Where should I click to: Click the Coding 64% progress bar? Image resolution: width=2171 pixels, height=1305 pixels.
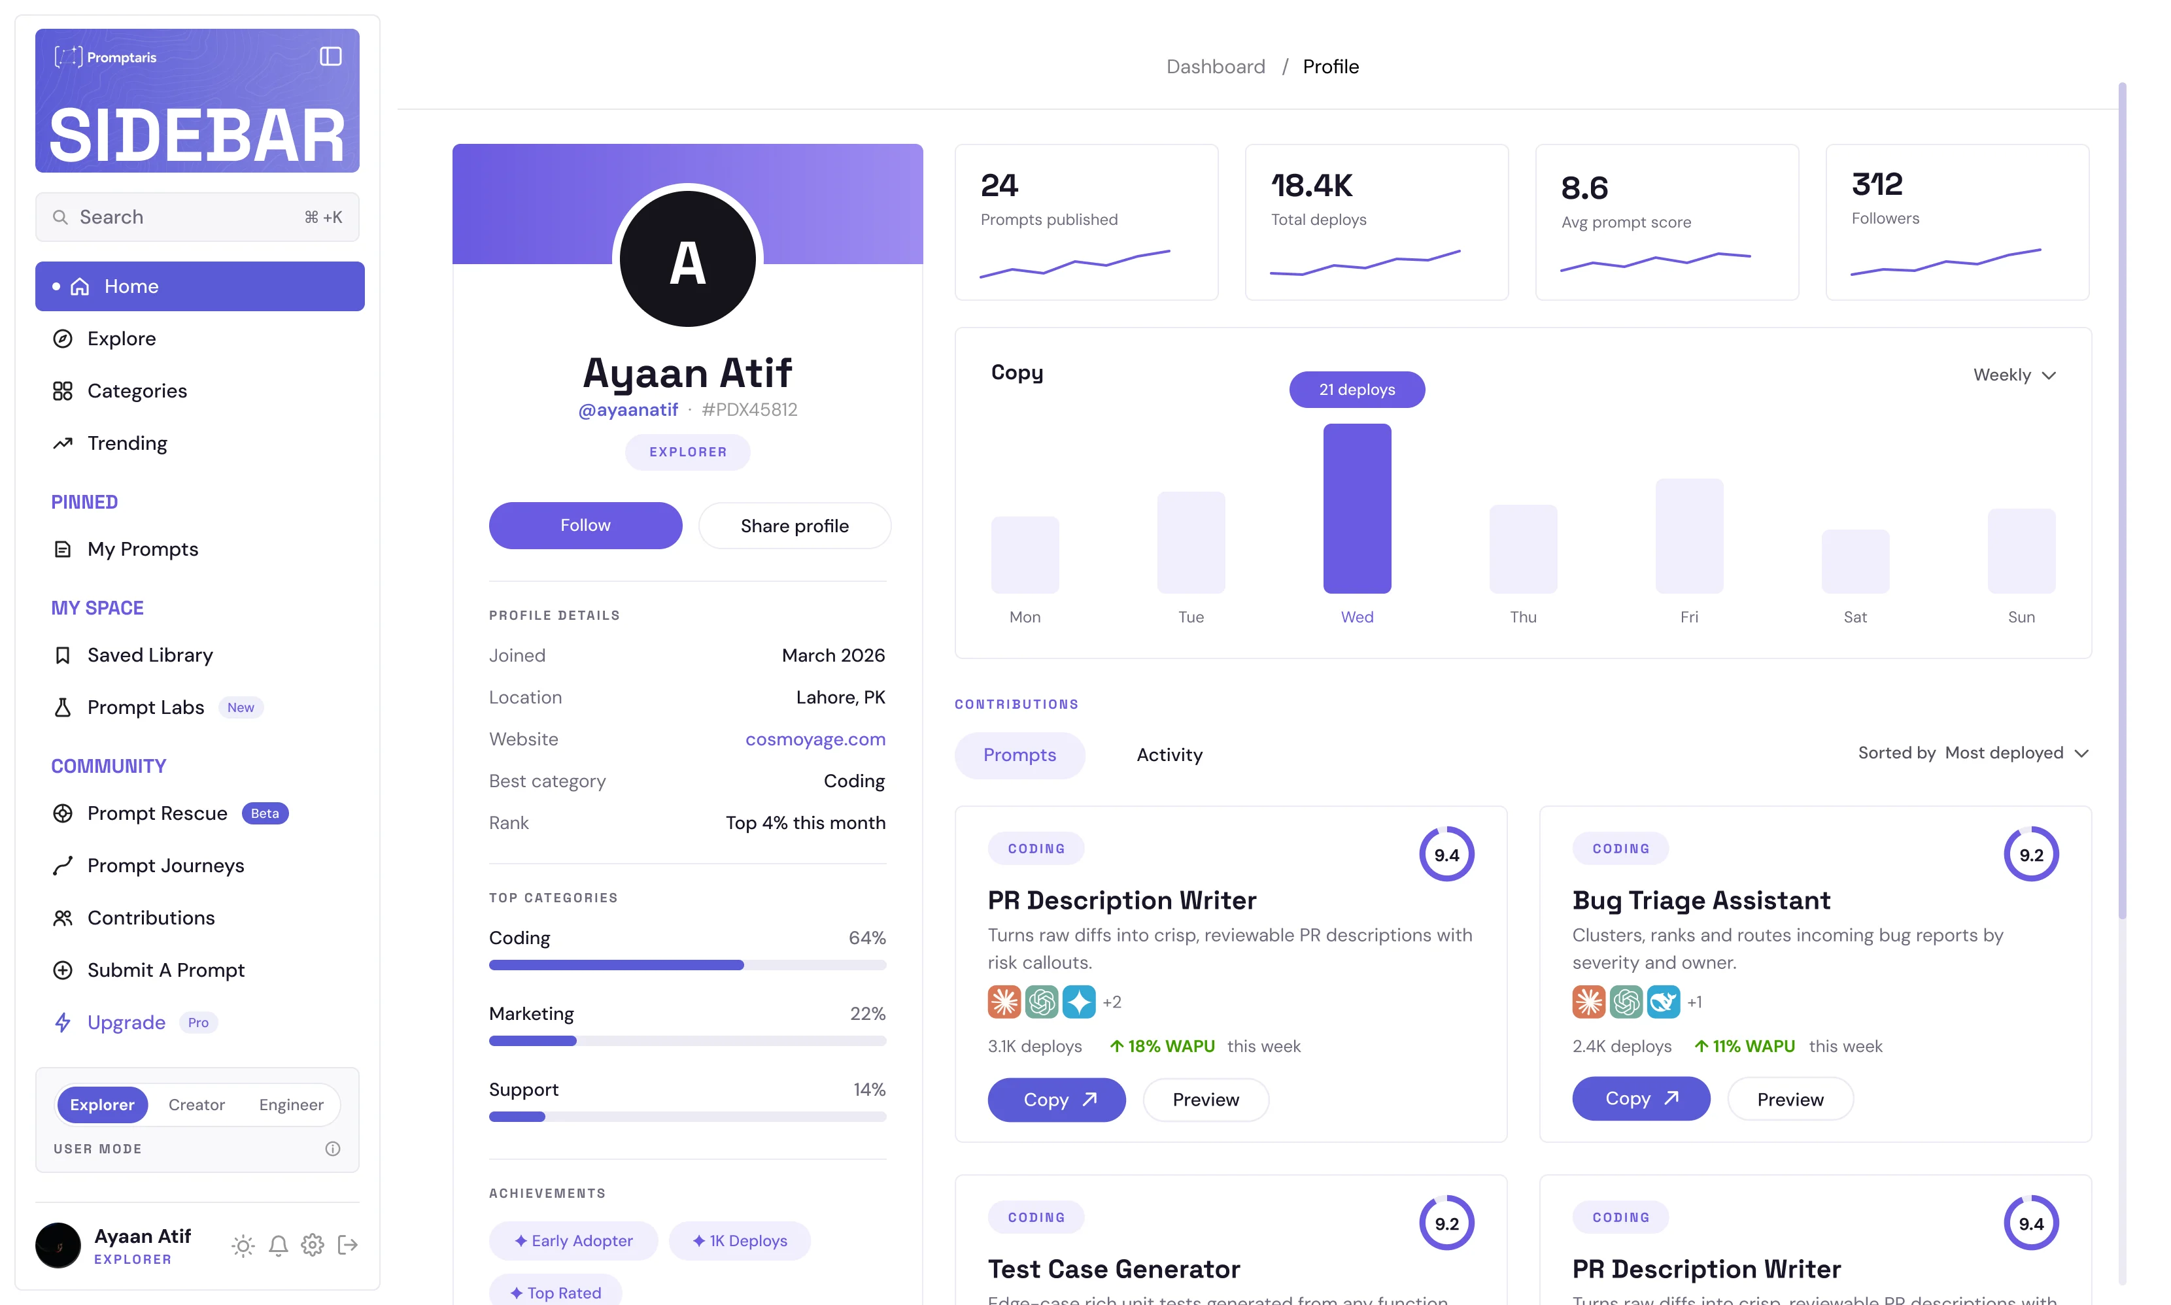(688, 966)
